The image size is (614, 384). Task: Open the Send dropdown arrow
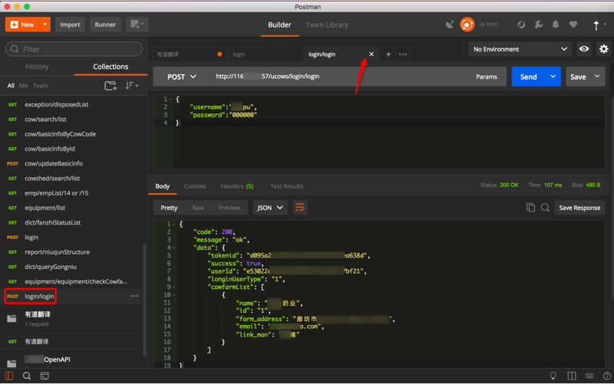click(553, 77)
